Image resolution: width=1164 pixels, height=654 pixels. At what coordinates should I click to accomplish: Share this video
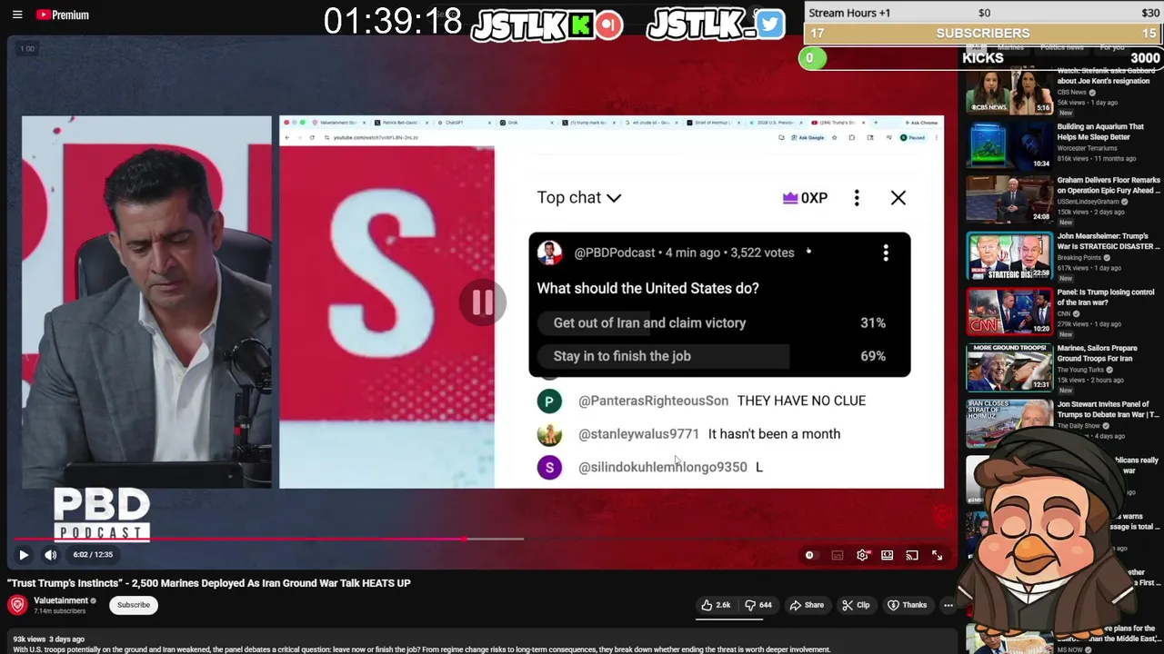tap(807, 605)
